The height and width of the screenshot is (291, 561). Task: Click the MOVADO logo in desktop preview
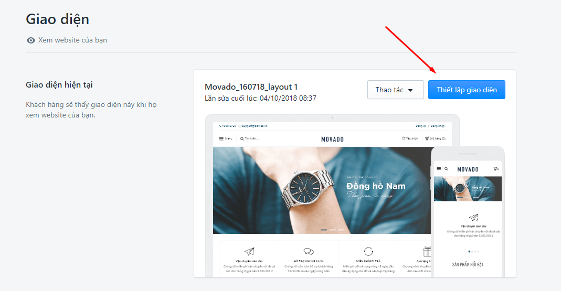click(332, 139)
